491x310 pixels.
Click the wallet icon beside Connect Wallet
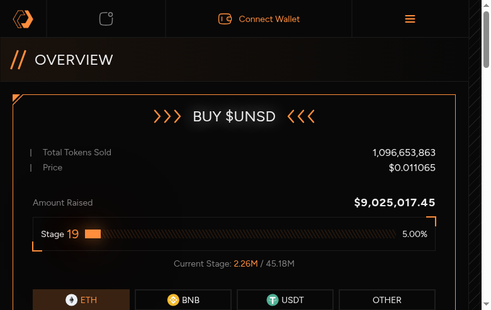pos(225,19)
